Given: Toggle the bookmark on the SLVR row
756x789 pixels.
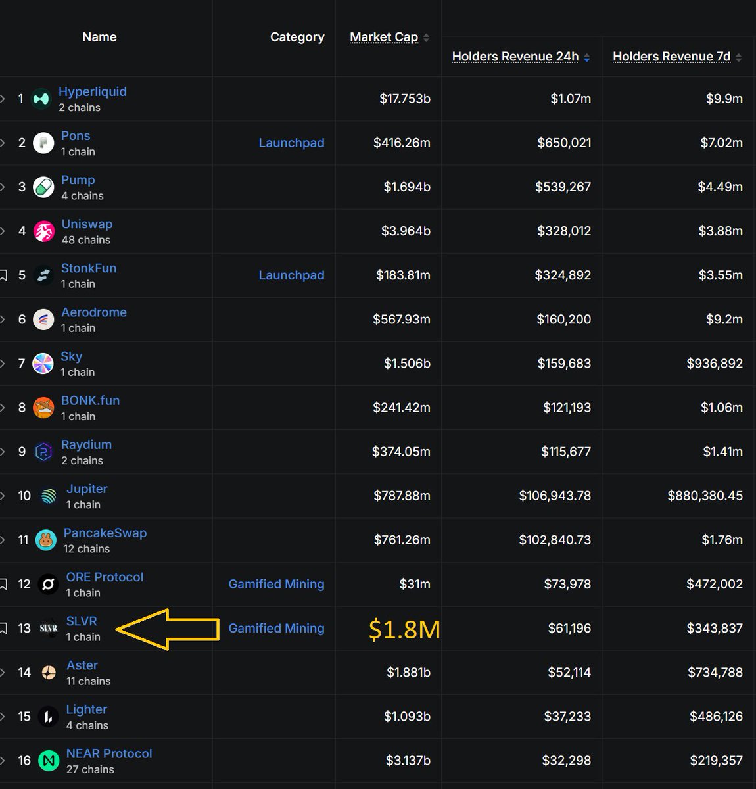Looking at the screenshot, I should pyautogui.click(x=3, y=628).
